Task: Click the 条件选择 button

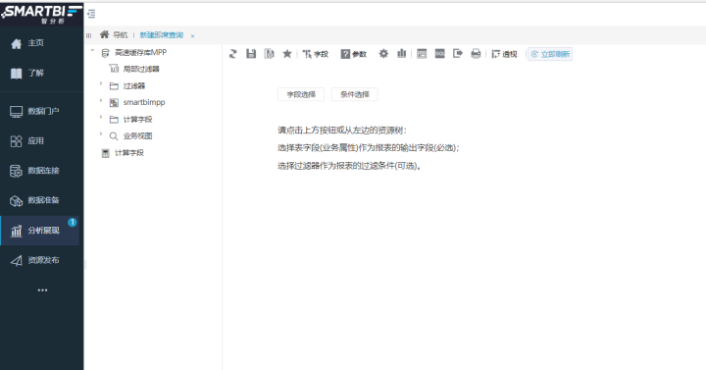Action: pyautogui.click(x=355, y=94)
